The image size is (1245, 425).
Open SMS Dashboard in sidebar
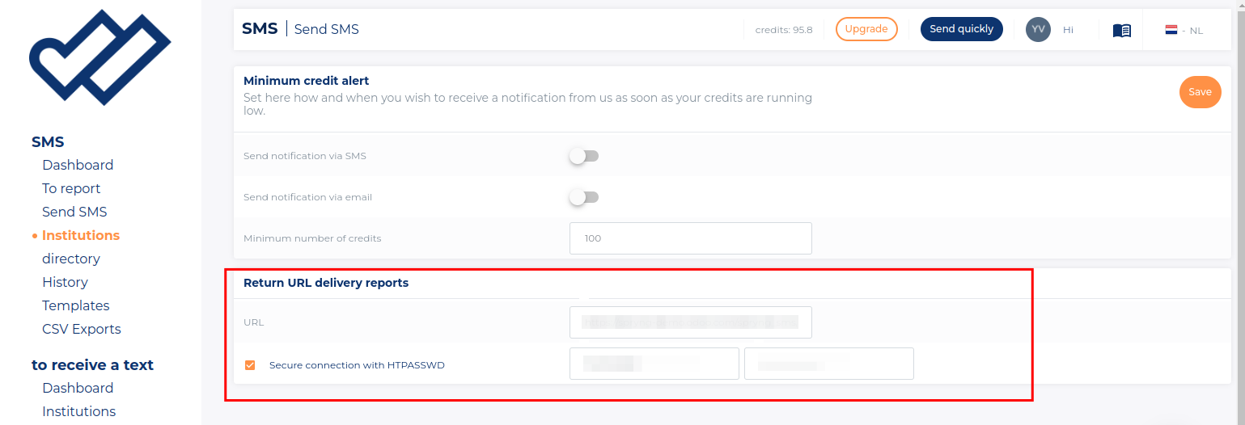click(x=78, y=165)
